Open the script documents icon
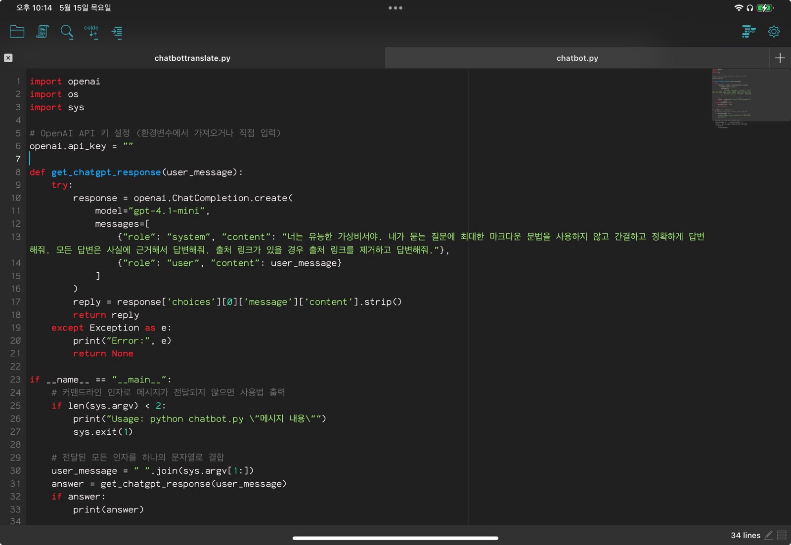 pyautogui.click(x=43, y=32)
